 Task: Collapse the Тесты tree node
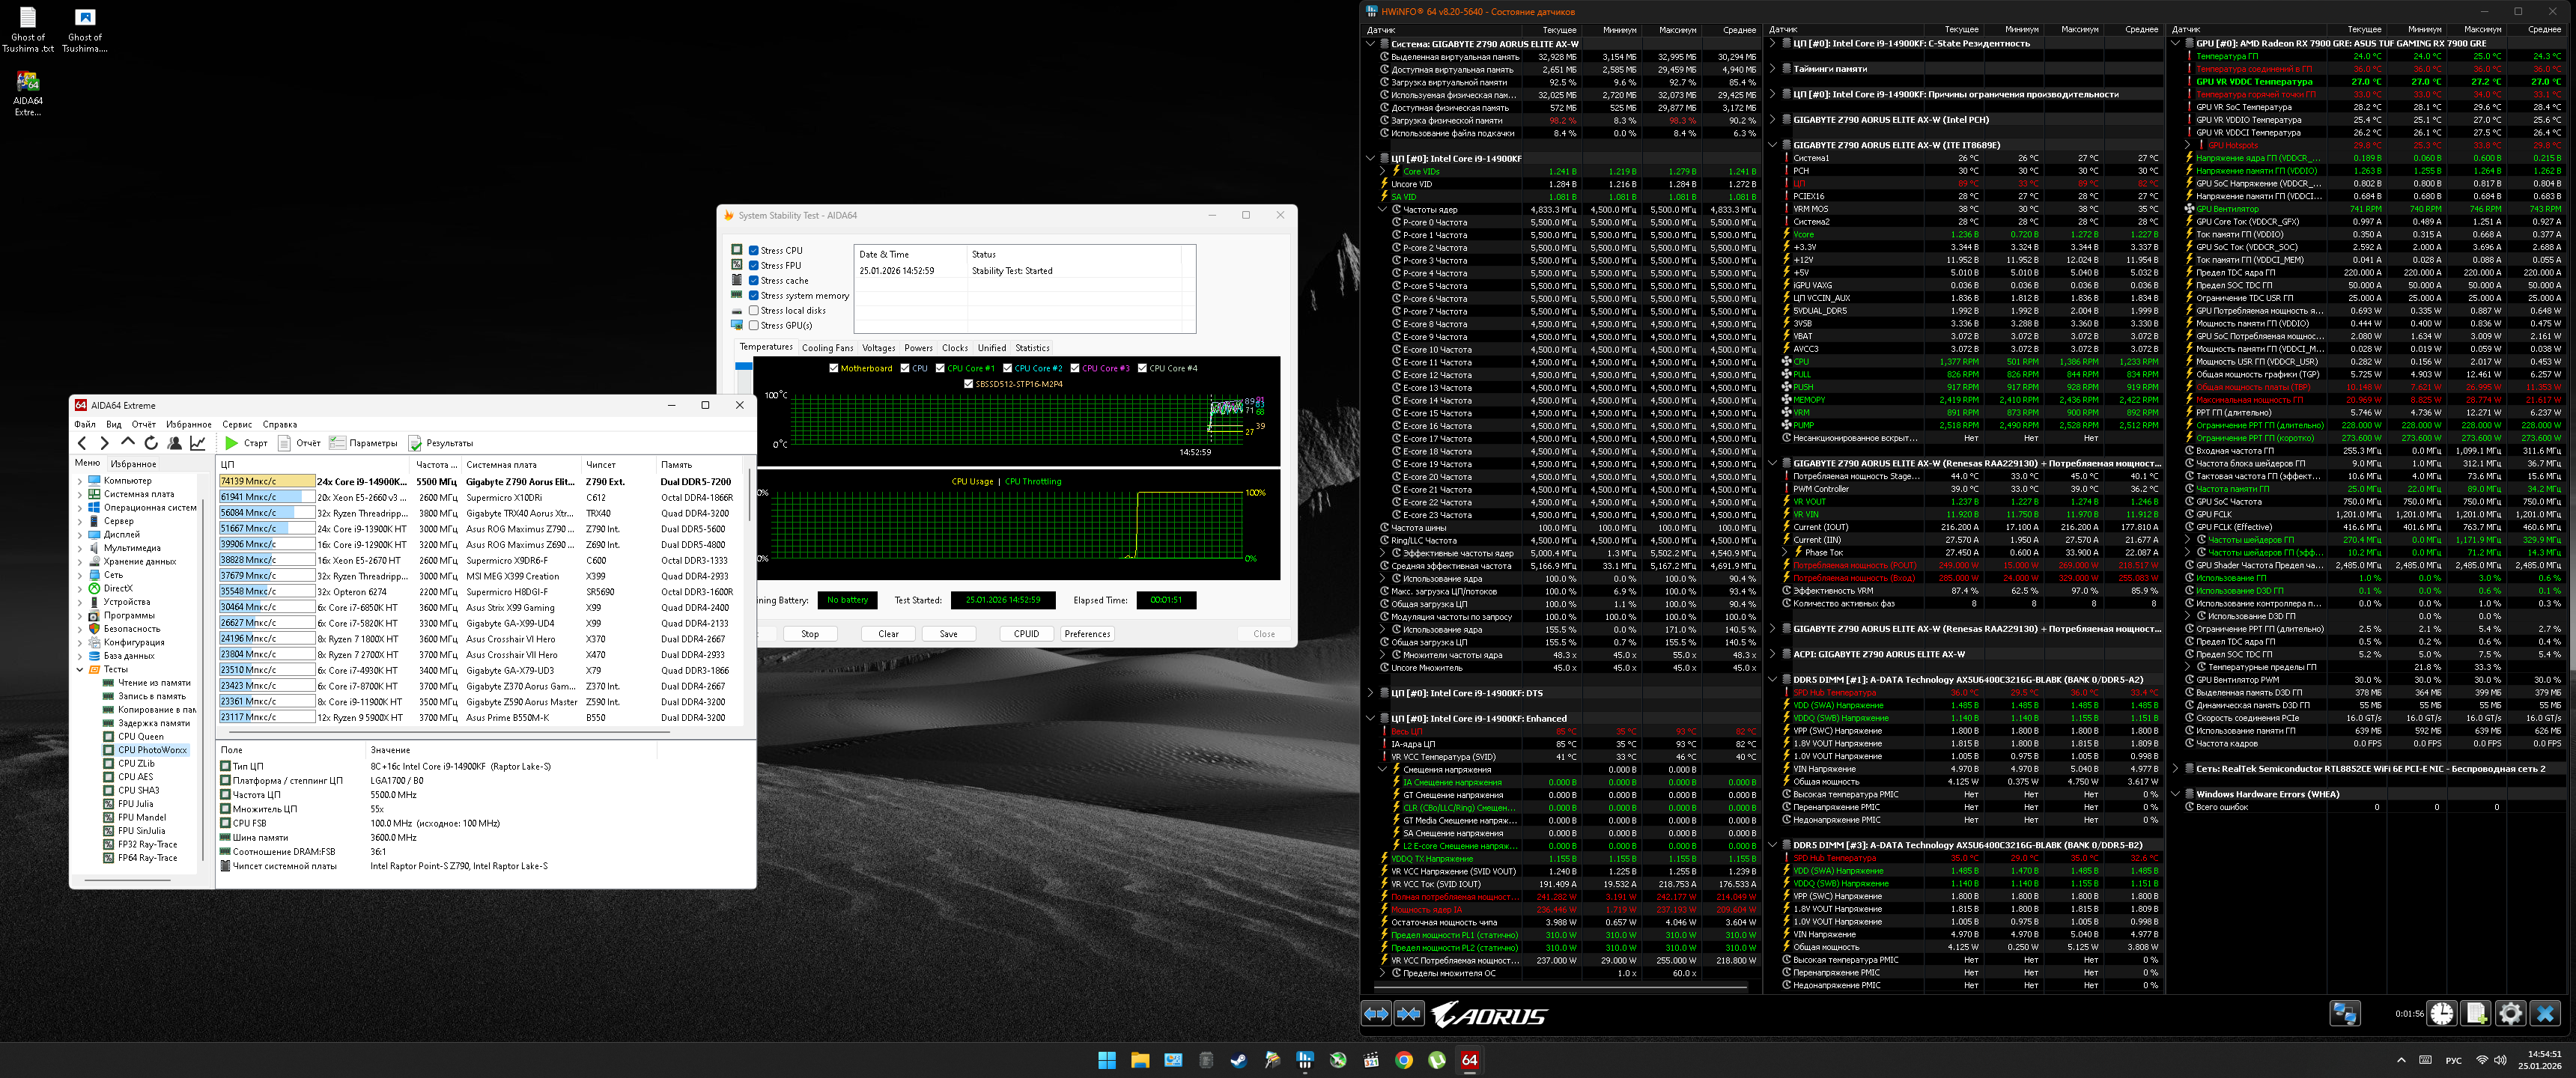(x=80, y=670)
